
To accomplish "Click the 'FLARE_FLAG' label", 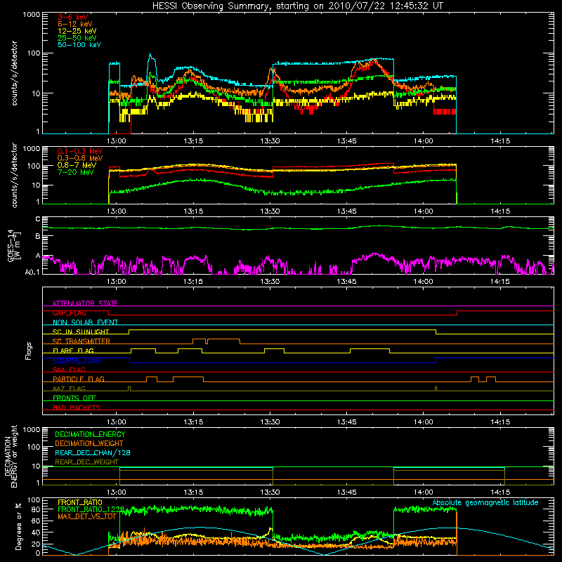I will (73, 351).
